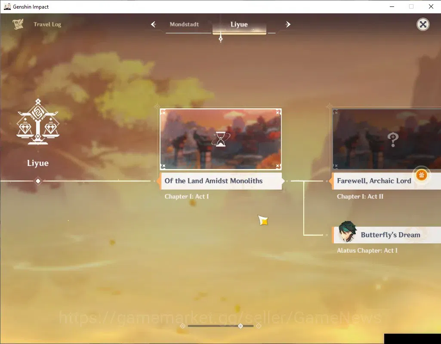Close the Travel Log with X icon

(423, 25)
